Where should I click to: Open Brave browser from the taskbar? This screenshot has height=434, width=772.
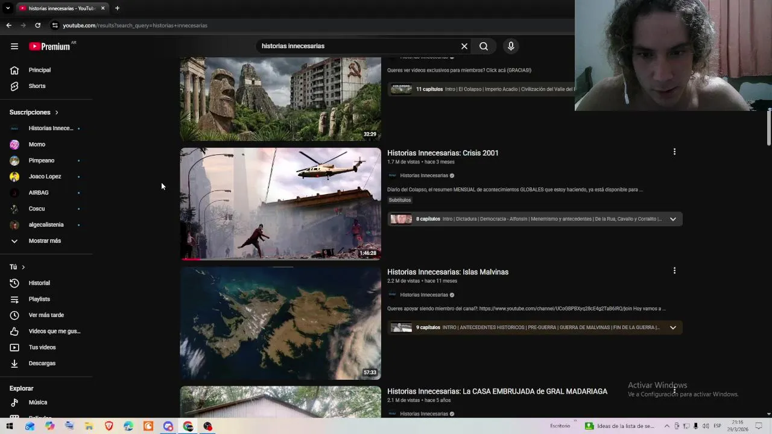[109, 426]
